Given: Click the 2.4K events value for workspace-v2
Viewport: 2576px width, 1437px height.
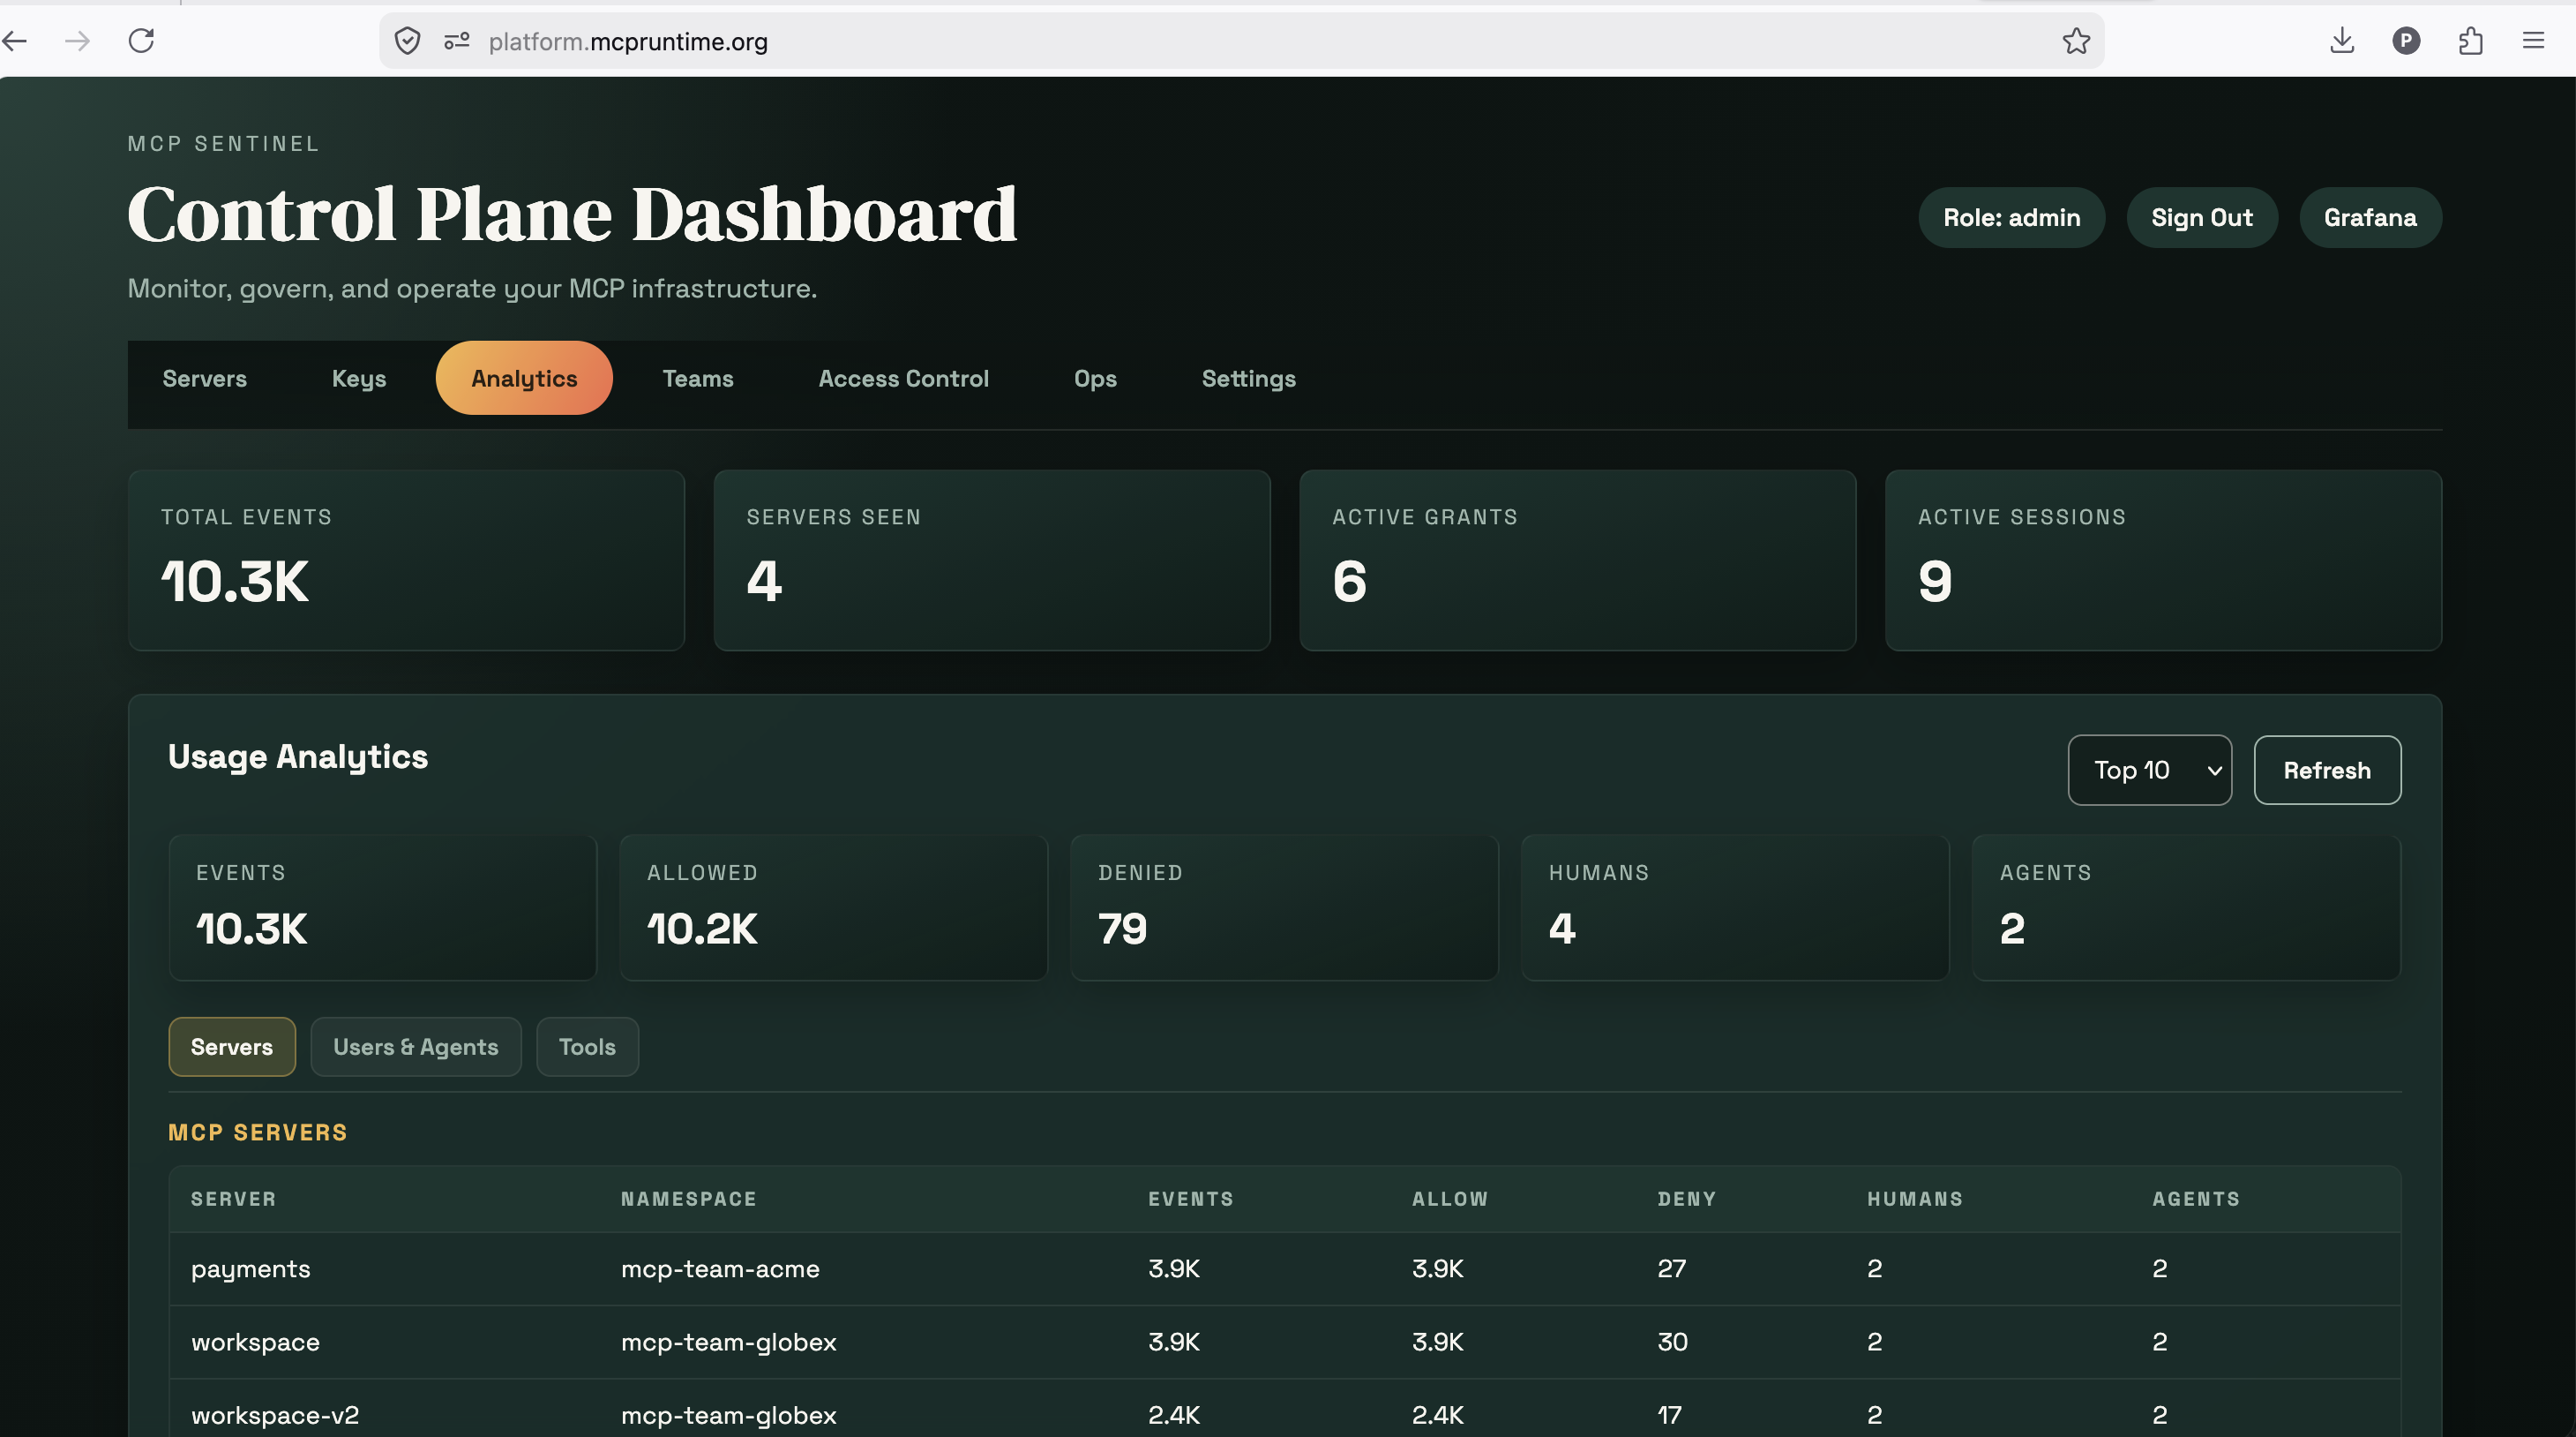Looking at the screenshot, I should pyautogui.click(x=1173, y=1415).
